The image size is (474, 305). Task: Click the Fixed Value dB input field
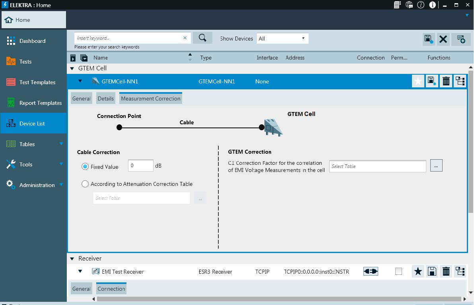pos(140,166)
